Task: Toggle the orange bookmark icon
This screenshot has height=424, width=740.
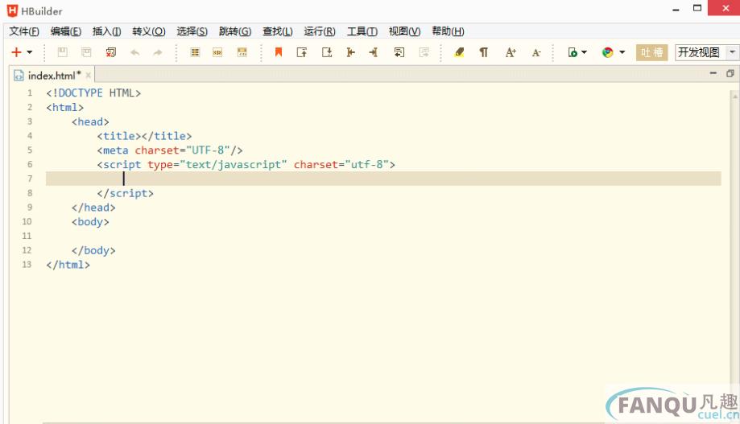Action: [x=279, y=52]
